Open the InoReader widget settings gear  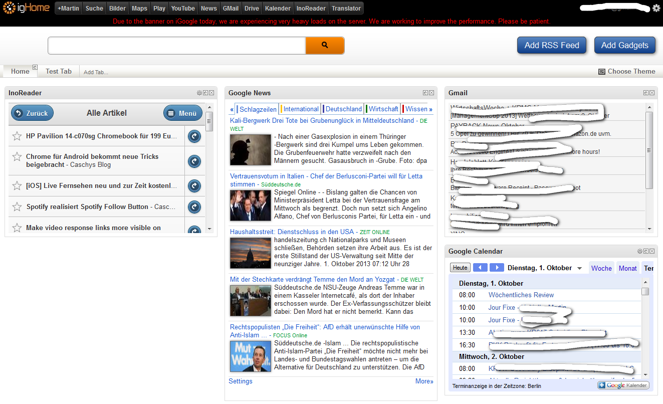click(x=200, y=93)
